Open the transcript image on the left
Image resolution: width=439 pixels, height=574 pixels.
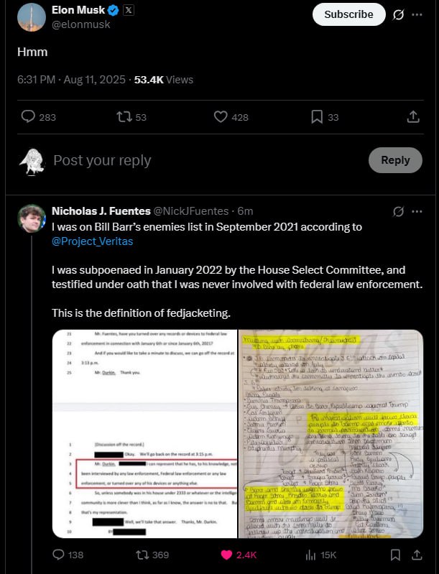[144, 434]
